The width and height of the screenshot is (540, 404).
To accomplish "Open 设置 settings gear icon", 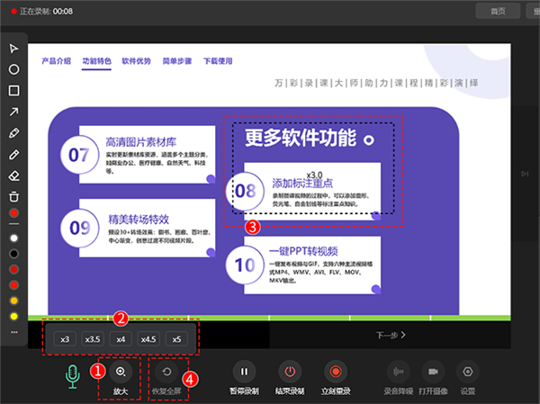I will 466,371.
